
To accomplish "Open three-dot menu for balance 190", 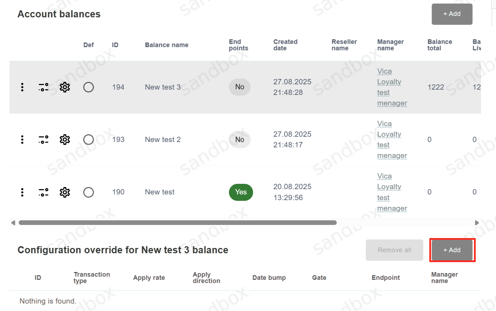I will pyautogui.click(x=22, y=192).
